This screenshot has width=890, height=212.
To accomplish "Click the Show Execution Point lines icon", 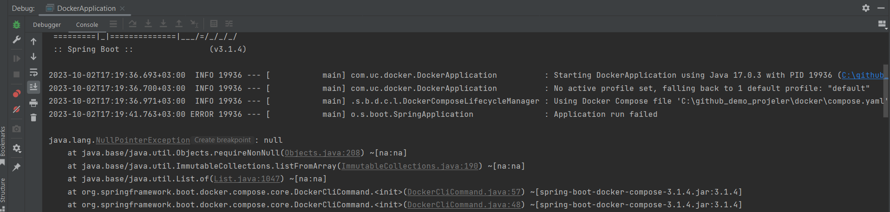I will (113, 24).
